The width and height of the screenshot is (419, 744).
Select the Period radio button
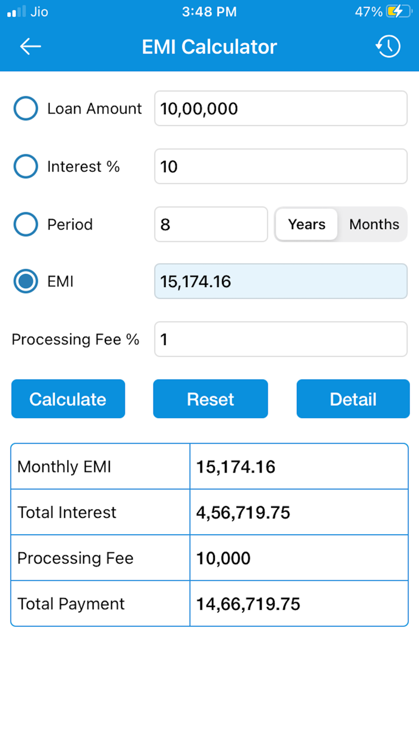coord(25,224)
